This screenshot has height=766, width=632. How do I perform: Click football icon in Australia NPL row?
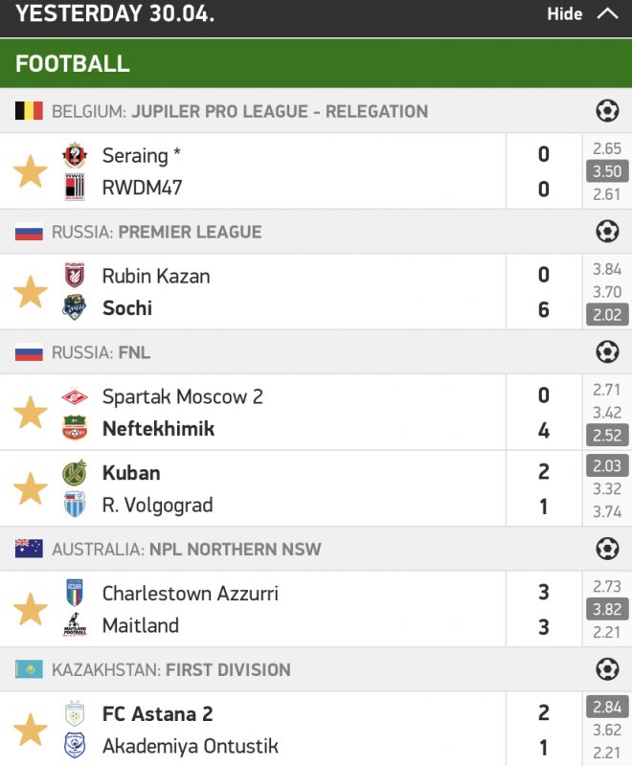pyautogui.click(x=607, y=549)
